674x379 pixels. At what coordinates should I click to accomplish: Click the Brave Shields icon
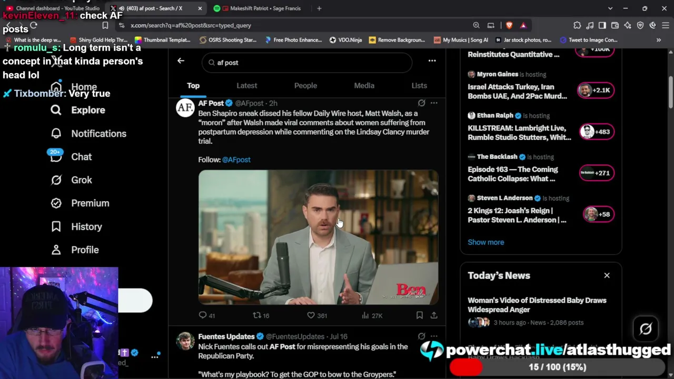509,25
